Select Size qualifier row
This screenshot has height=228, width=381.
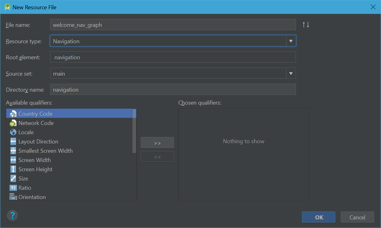click(x=69, y=179)
